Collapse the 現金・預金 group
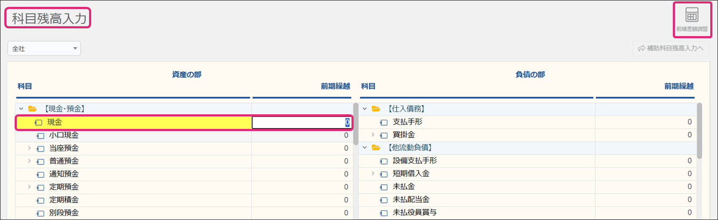 coord(21,109)
